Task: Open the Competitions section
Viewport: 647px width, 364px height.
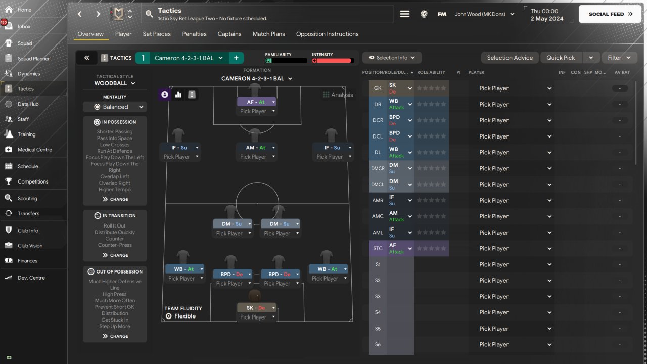Action: [33, 181]
